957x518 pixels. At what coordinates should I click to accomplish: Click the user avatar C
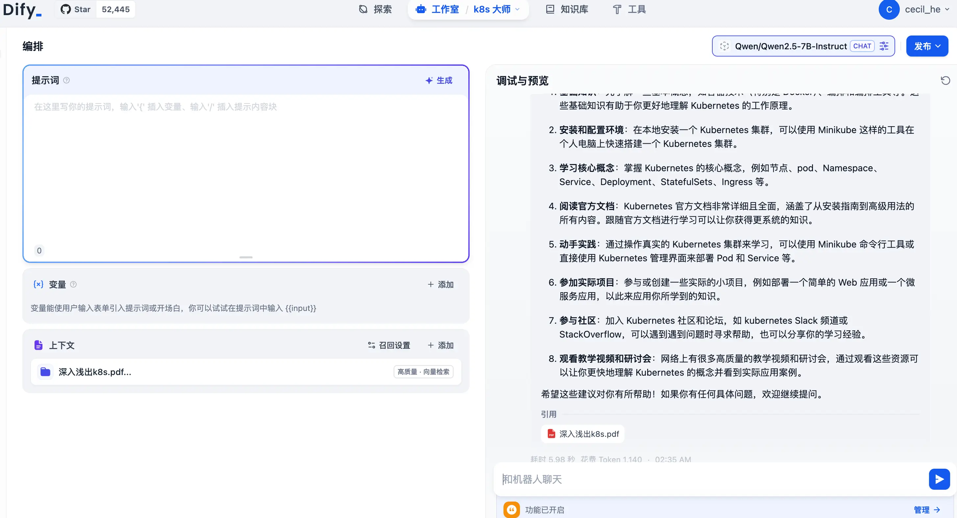pos(889,9)
